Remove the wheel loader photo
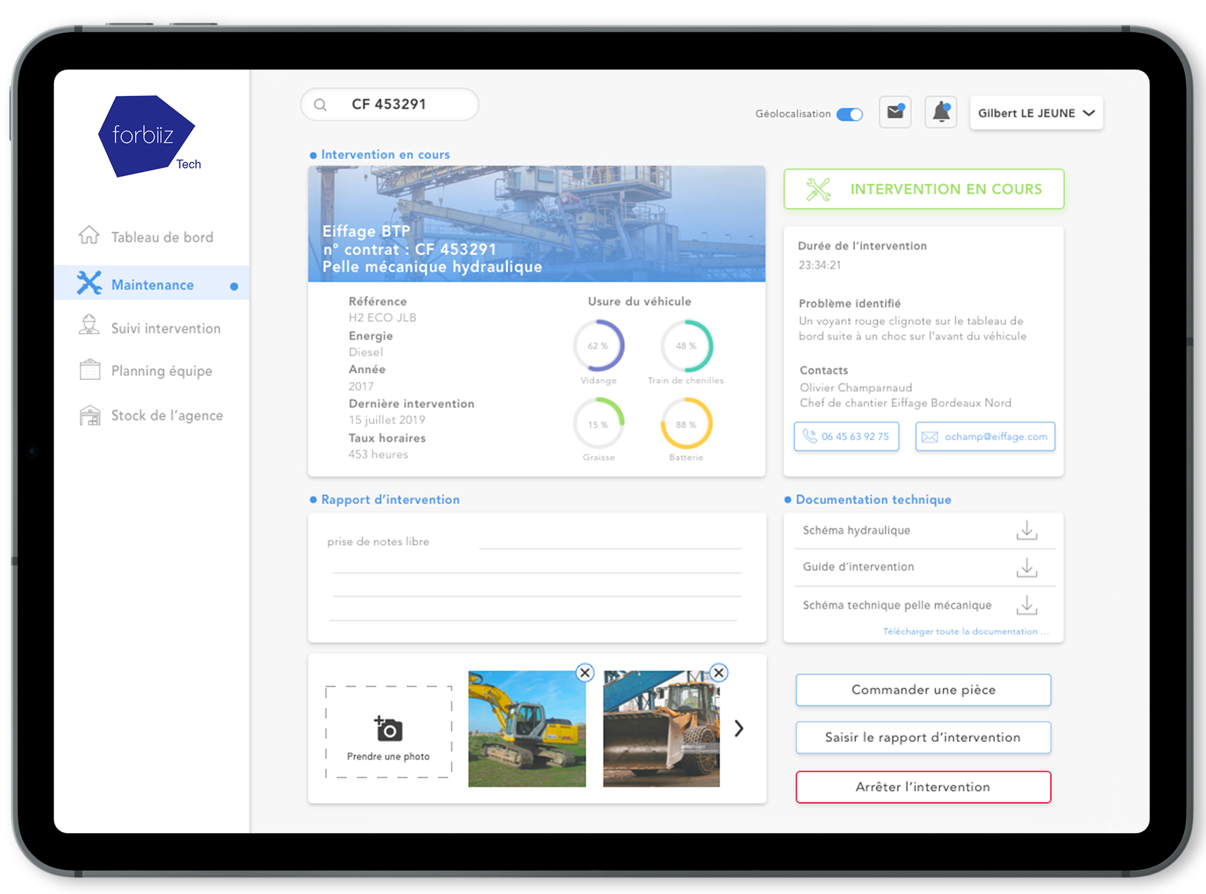This screenshot has height=894, width=1206. click(719, 673)
